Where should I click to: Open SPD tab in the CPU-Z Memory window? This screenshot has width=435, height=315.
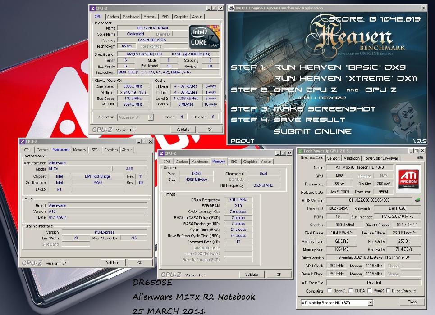[234, 162]
